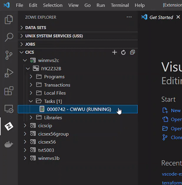Expand the cicsex56 profile chevron
182x185 pixels.
tap(25, 142)
